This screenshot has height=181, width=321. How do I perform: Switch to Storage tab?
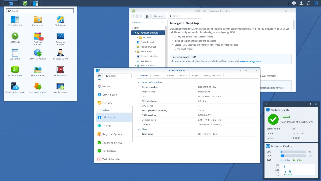(x=170, y=75)
